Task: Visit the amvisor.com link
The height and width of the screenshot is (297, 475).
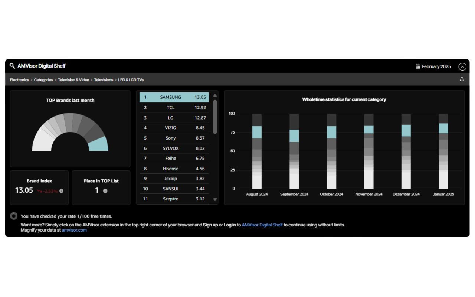Action: pyautogui.click(x=74, y=230)
